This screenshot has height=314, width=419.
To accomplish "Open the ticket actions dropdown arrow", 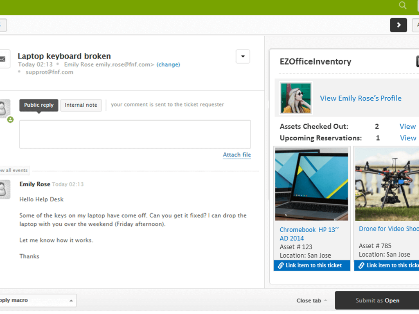I will [x=243, y=56].
